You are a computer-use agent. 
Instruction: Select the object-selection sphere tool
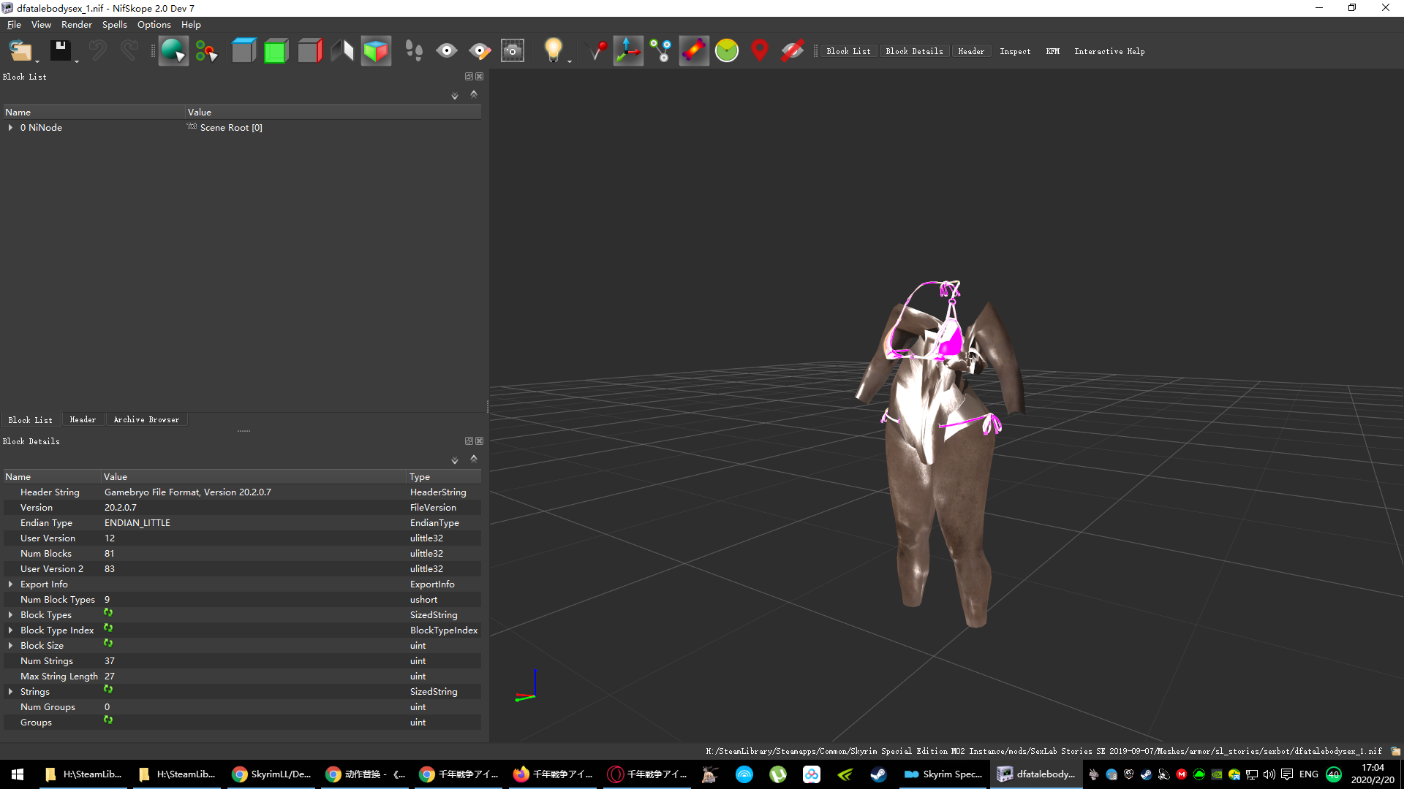tap(173, 50)
